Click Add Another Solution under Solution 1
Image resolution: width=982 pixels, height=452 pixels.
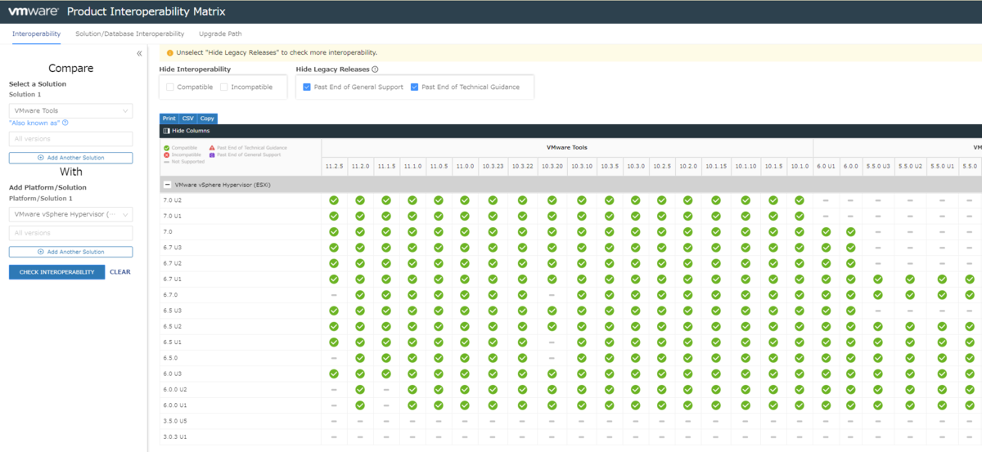(70, 158)
